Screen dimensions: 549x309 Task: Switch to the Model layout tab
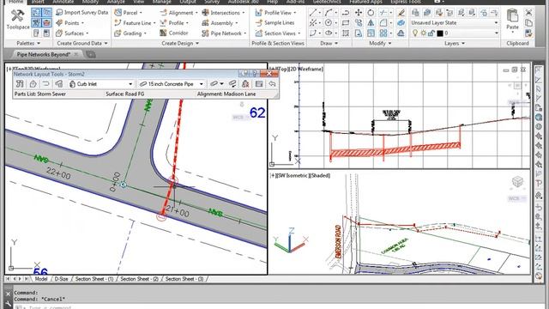click(41, 279)
